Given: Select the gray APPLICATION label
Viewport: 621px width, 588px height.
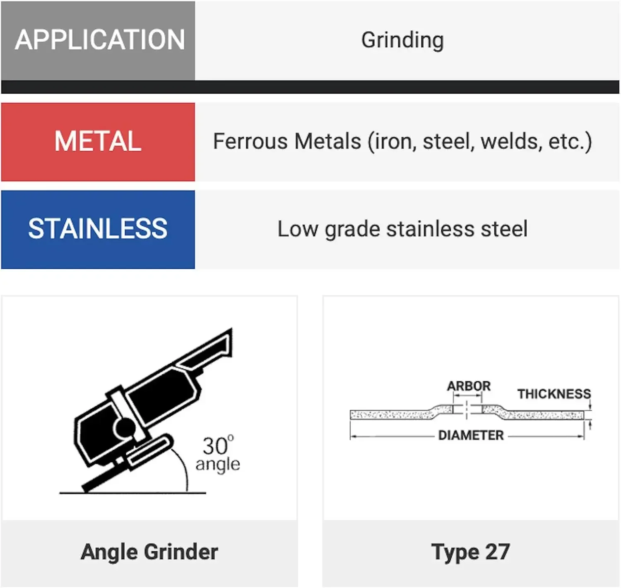Looking at the screenshot, I should coord(98,40).
